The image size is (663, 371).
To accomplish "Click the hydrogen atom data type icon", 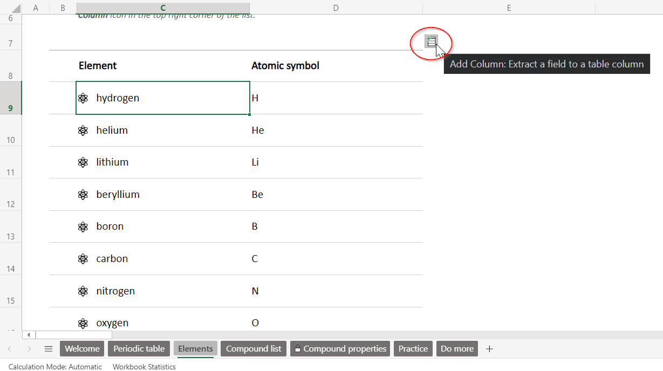I will [83, 98].
